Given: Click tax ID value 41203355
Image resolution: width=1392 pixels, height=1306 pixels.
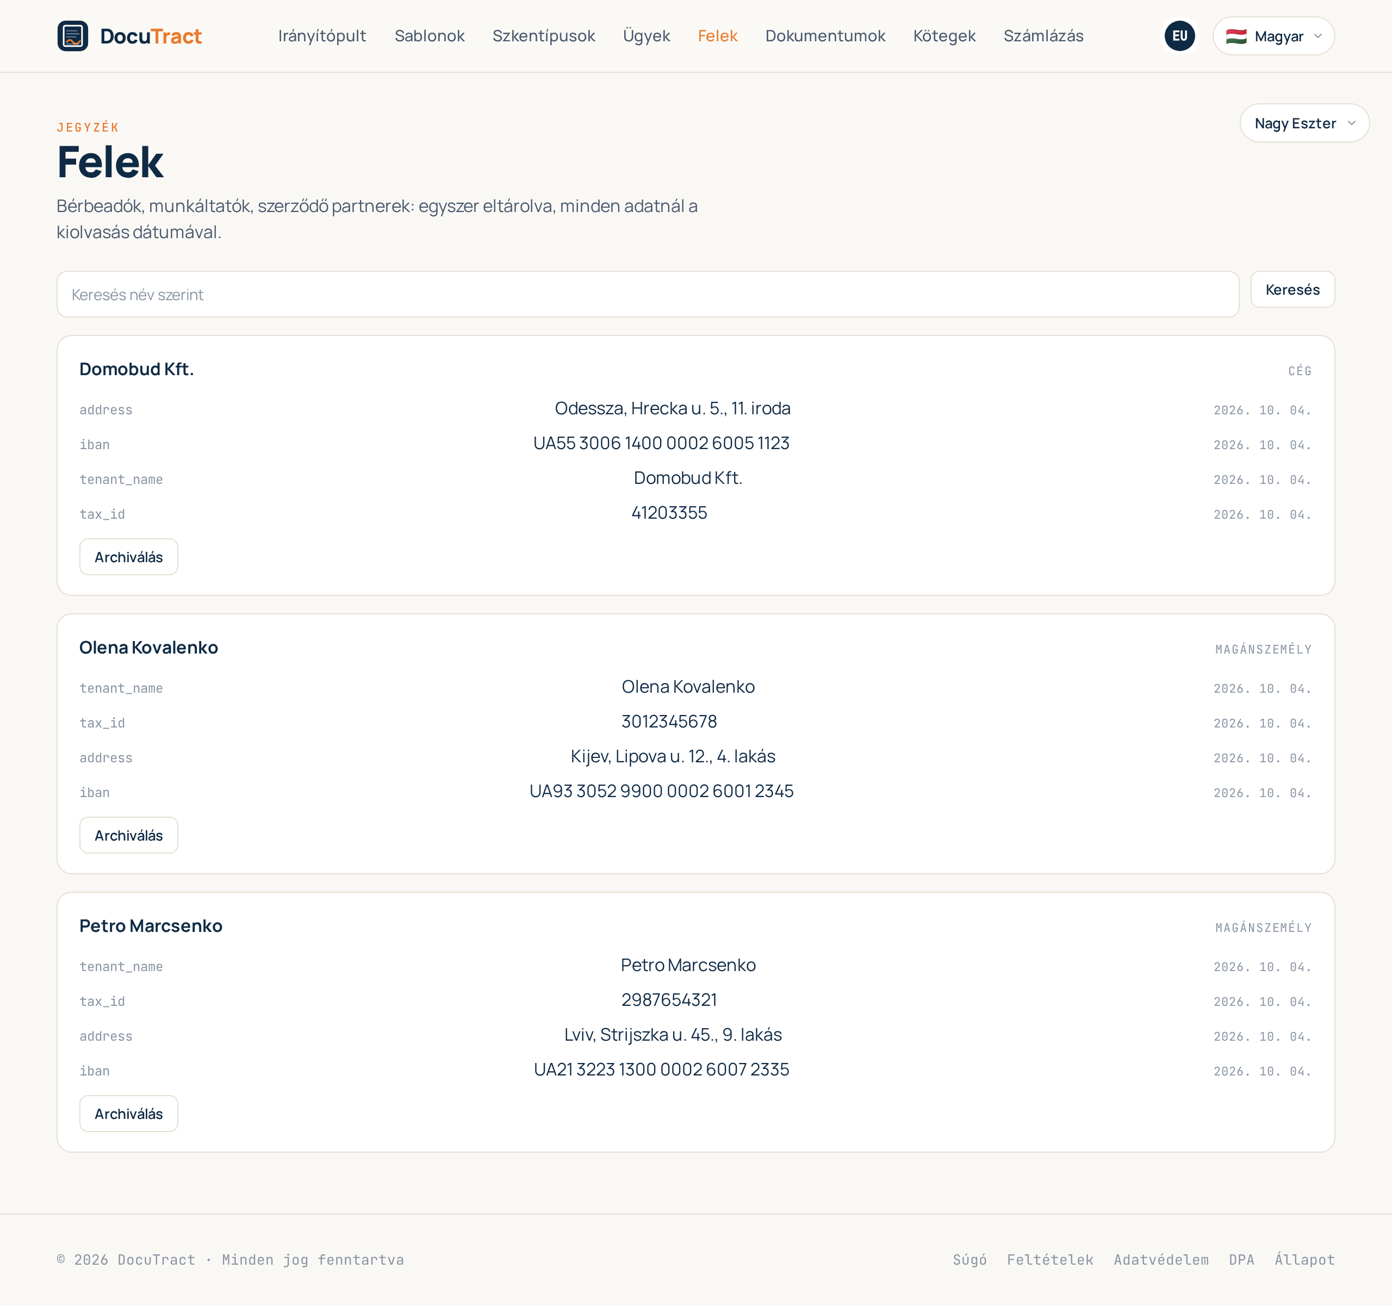Looking at the screenshot, I should [x=669, y=513].
